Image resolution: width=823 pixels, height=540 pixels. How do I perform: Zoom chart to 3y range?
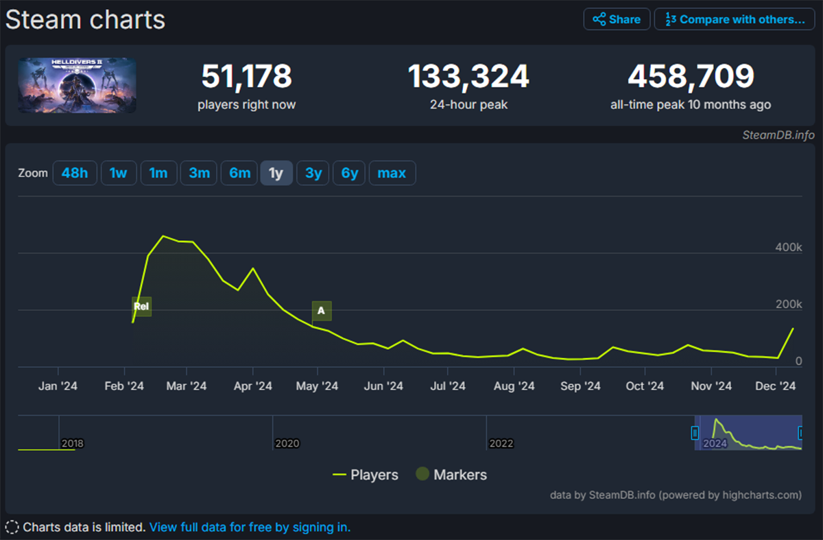pos(313,174)
